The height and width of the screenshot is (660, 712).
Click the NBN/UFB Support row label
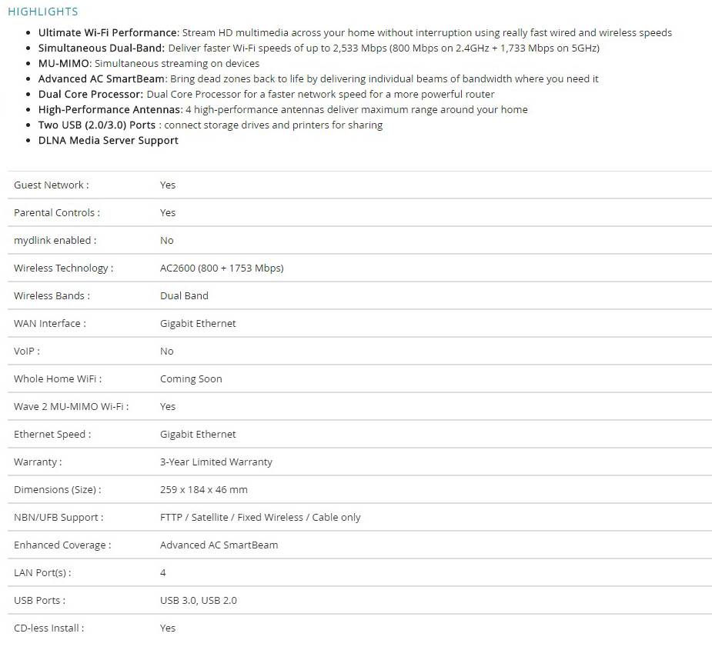click(58, 517)
